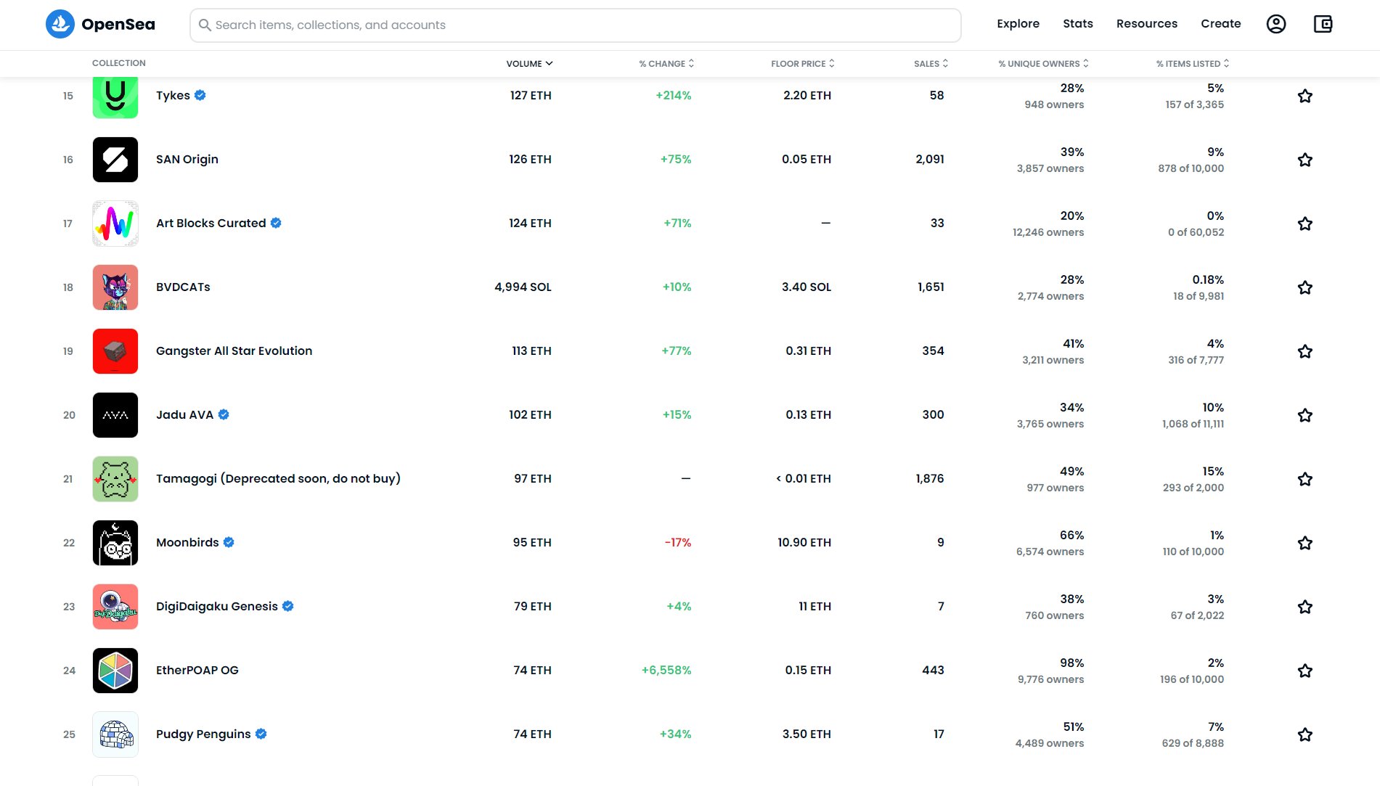Star the Tamagogi collection
This screenshot has width=1380, height=786.
point(1305,479)
